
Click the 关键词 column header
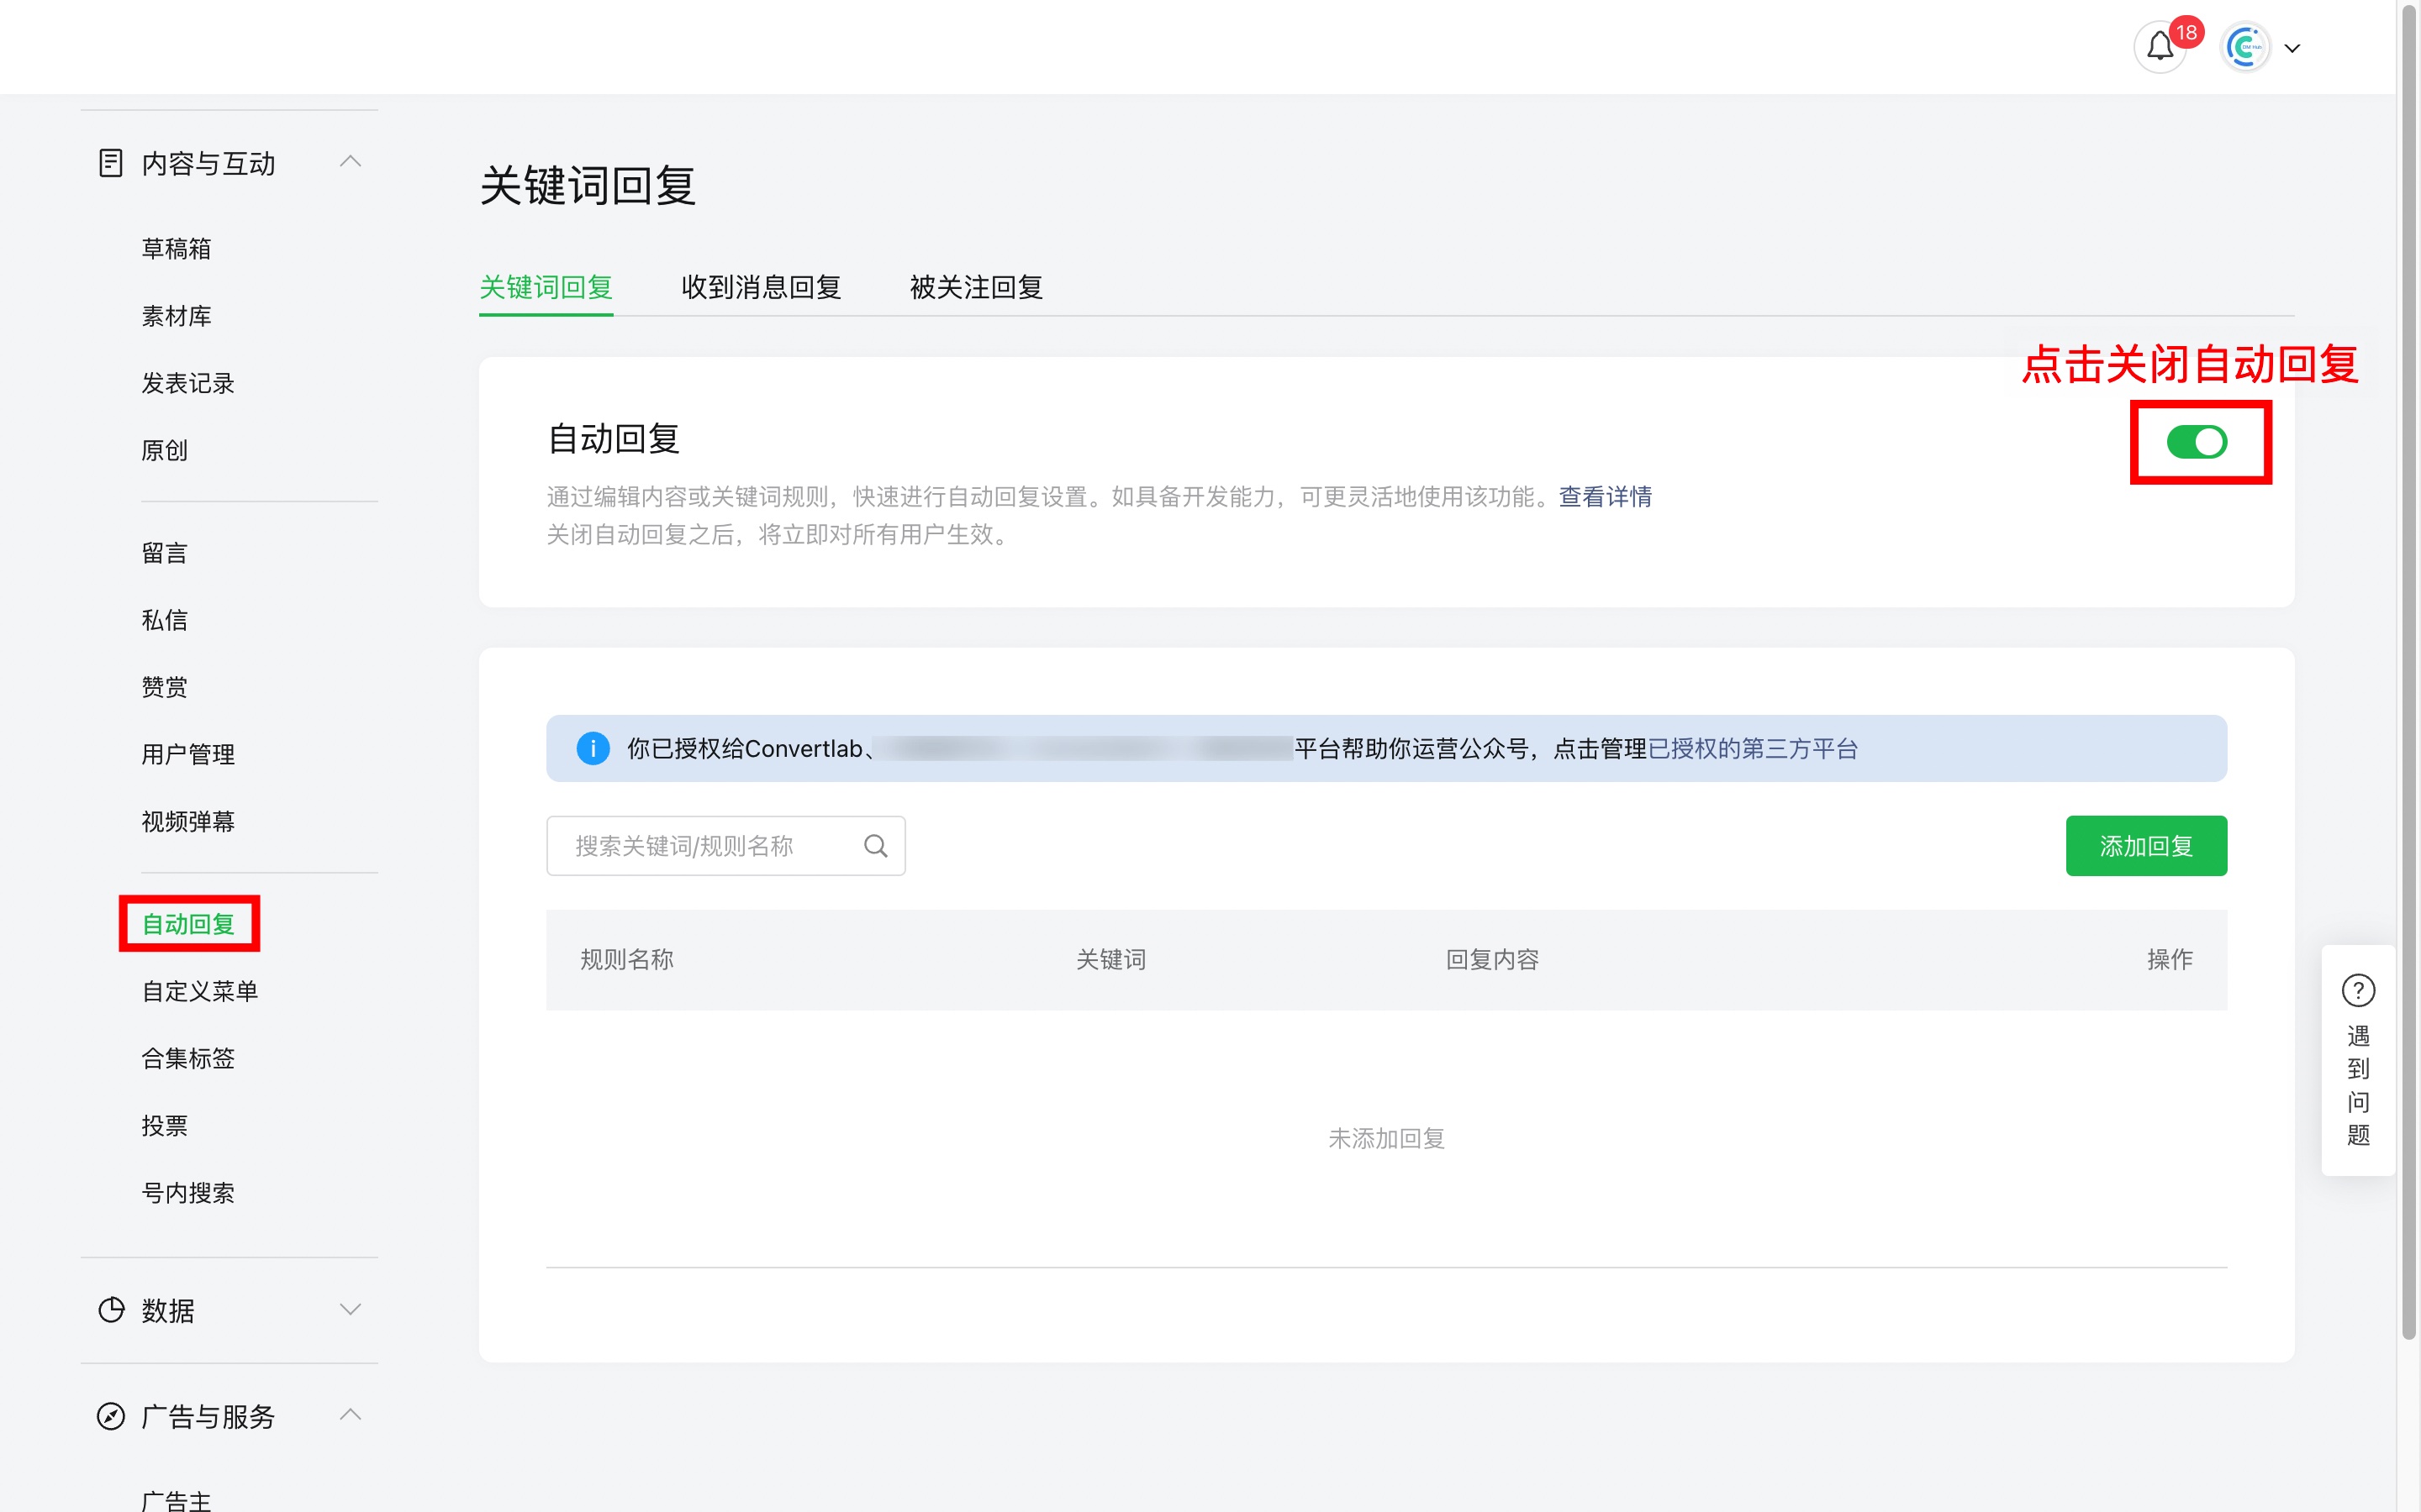[1110, 960]
